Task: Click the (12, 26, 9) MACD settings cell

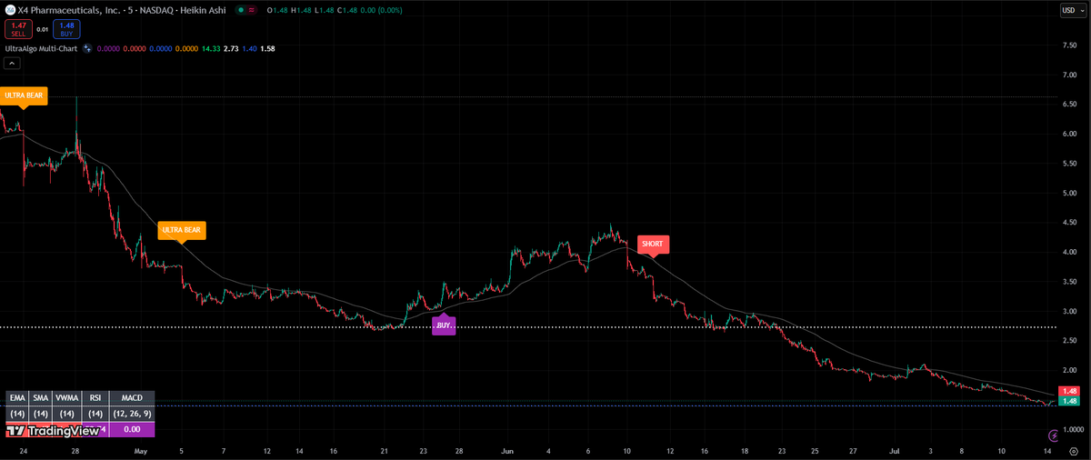Action: [x=132, y=414]
